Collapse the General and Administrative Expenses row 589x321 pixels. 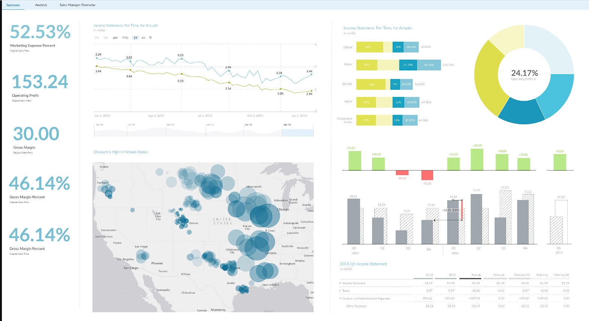tap(340, 299)
